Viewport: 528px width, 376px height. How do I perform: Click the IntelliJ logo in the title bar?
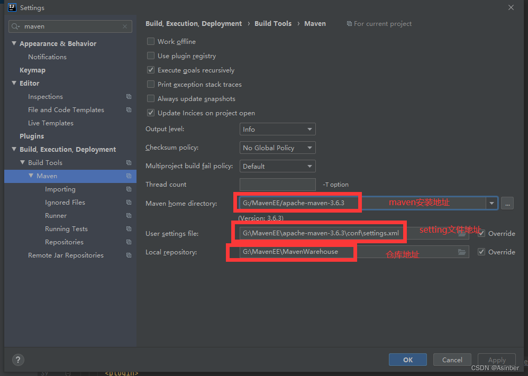point(12,7)
